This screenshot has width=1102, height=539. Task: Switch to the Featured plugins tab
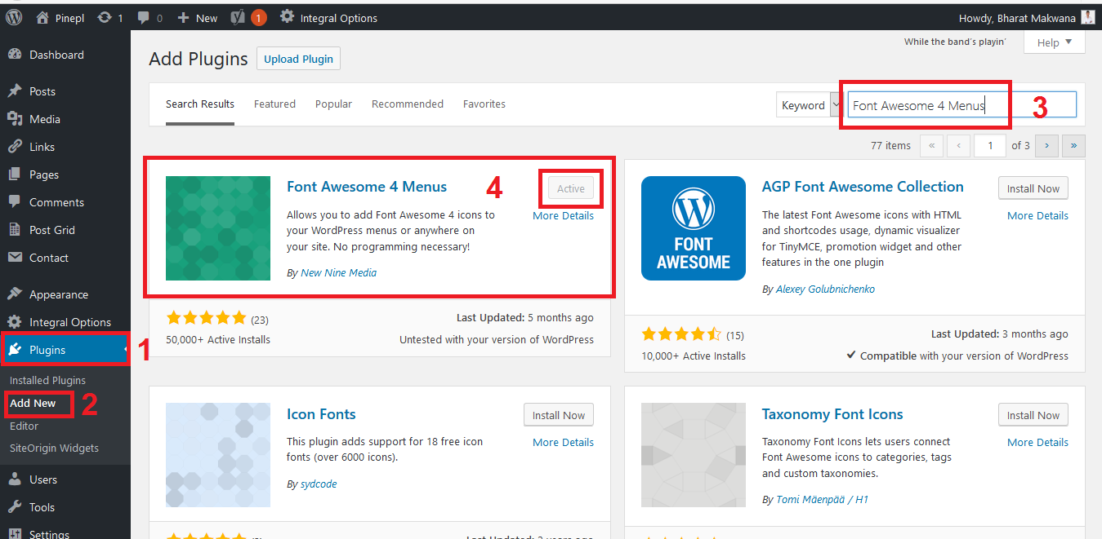pyautogui.click(x=274, y=104)
